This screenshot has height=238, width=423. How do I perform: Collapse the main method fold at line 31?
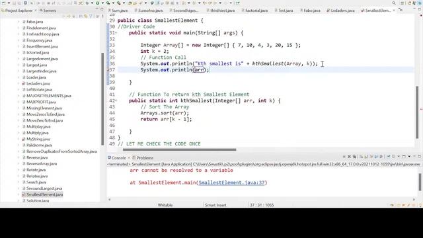pyautogui.click(x=116, y=33)
